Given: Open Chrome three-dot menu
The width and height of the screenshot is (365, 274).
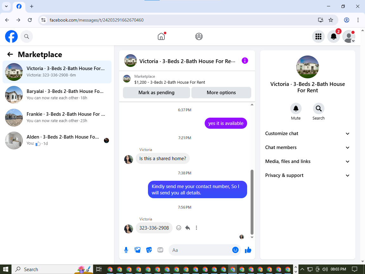Looking at the screenshot, I should 358,20.
